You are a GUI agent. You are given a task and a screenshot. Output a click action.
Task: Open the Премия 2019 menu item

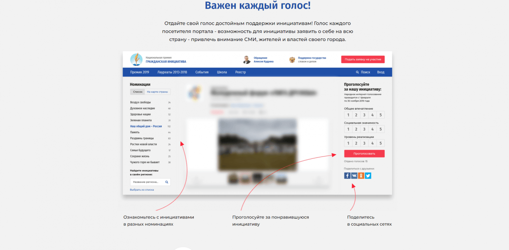tap(139, 72)
